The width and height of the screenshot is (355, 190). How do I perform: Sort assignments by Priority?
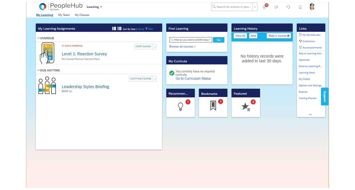point(141,29)
